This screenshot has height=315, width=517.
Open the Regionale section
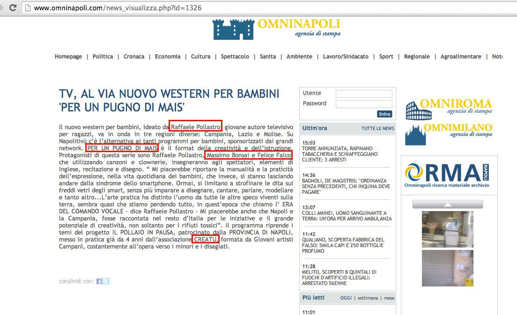pyautogui.click(x=417, y=56)
